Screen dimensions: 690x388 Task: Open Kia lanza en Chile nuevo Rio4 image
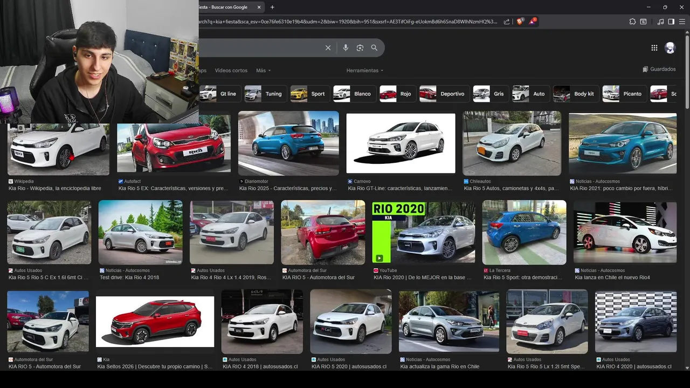[x=625, y=232]
